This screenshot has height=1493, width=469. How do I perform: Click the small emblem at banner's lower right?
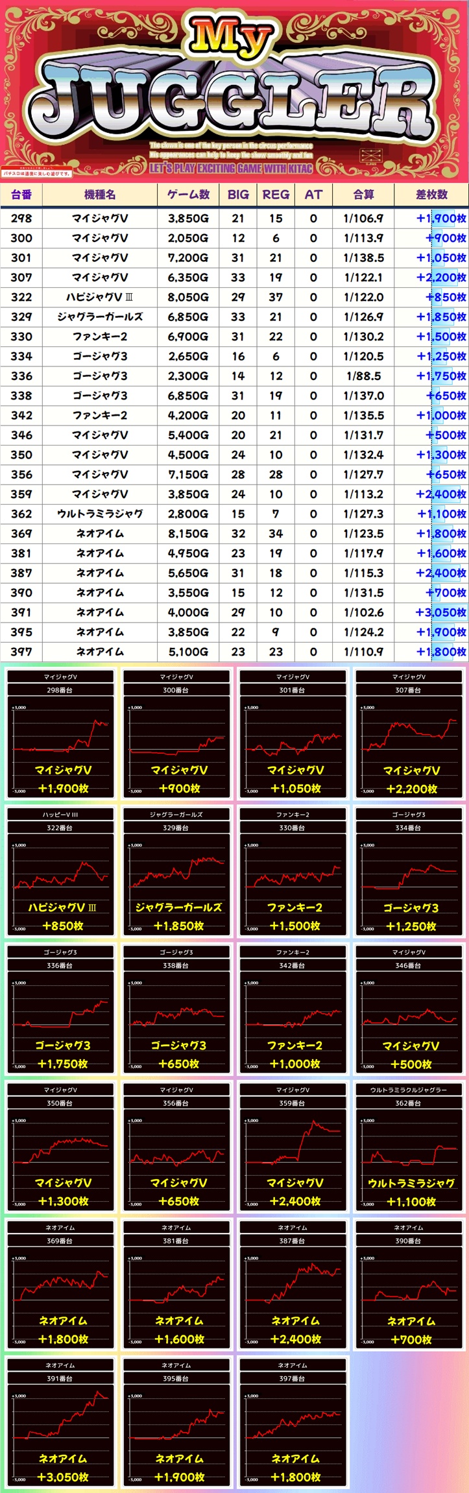click(x=372, y=156)
